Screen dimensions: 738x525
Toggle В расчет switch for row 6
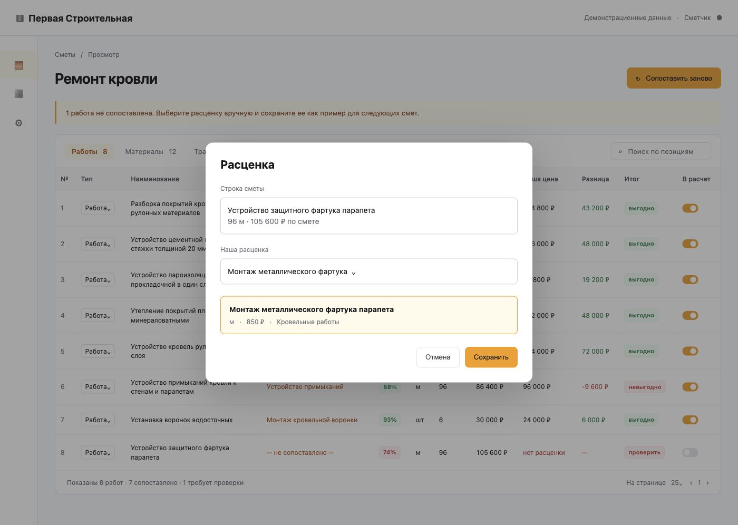point(690,387)
